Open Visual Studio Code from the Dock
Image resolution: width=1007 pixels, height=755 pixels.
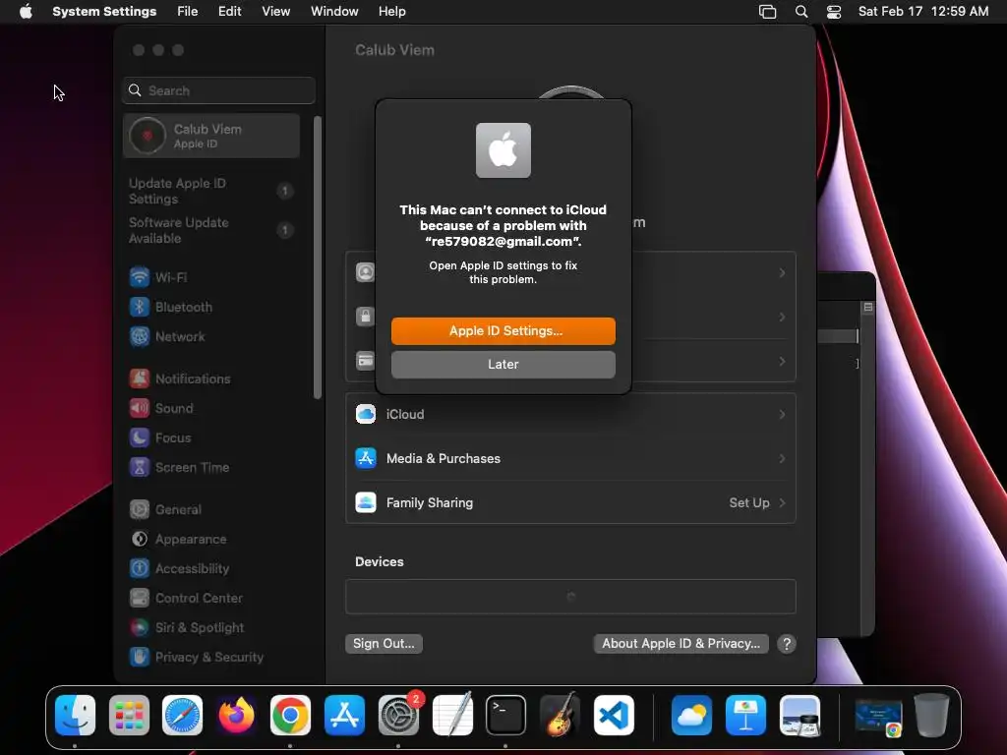click(x=614, y=716)
